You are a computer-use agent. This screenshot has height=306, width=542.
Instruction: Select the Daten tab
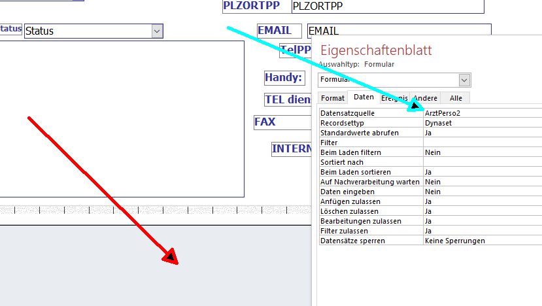tap(364, 97)
